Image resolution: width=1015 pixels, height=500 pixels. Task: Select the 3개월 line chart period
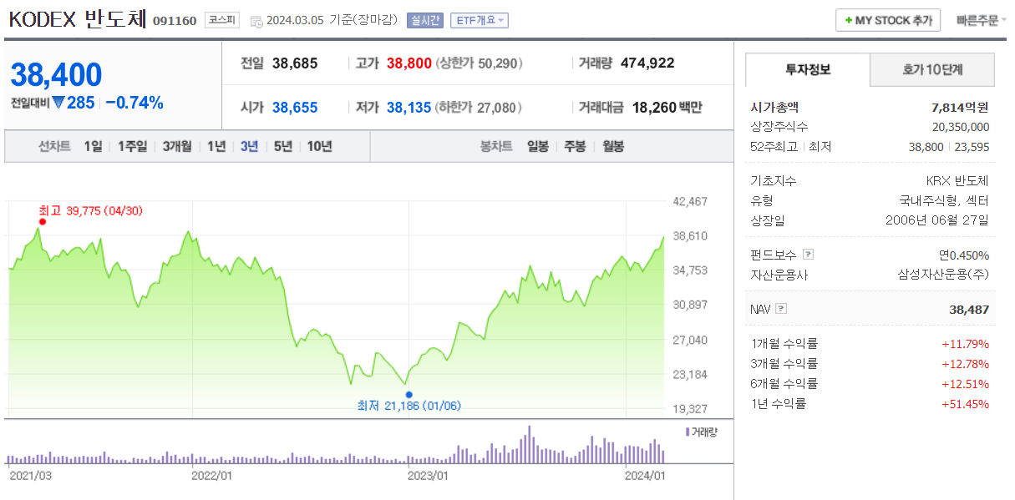tap(177, 146)
